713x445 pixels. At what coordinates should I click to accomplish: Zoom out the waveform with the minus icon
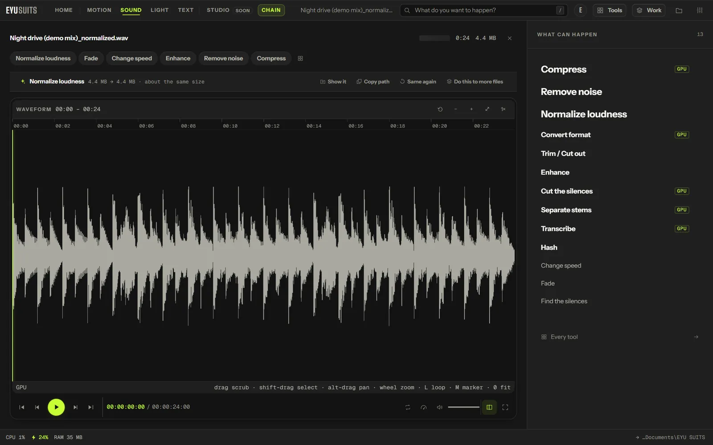click(x=455, y=109)
